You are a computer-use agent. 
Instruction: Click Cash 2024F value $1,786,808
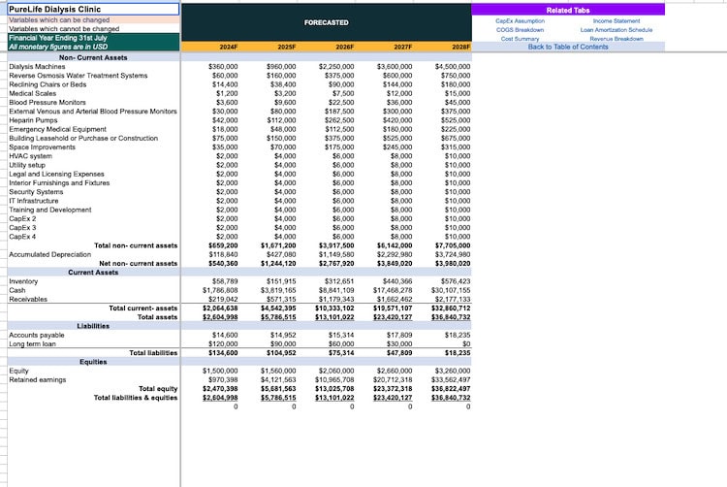[x=220, y=290]
